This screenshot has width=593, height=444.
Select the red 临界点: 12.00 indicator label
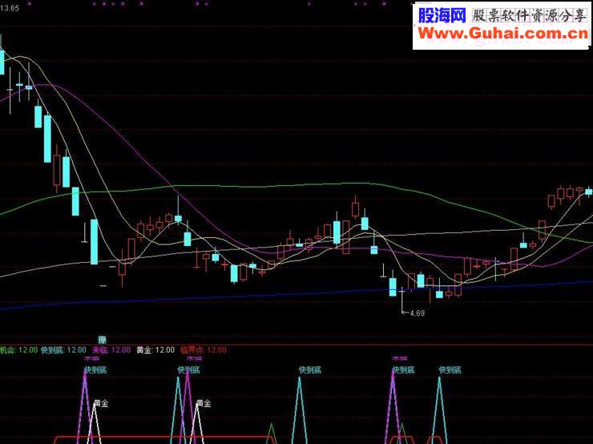pyautogui.click(x=204, y=349)
